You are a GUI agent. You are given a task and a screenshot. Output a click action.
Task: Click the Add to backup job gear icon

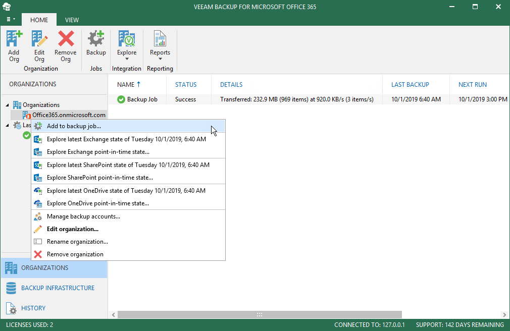pyautogui.click(x=38, y=126)
